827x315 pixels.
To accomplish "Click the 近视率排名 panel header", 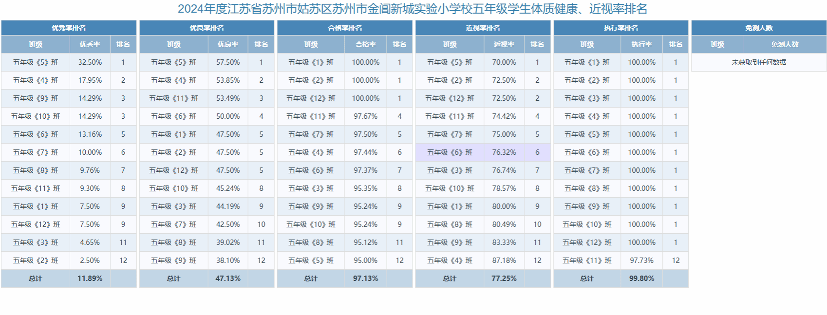I will tap(483, 28).
